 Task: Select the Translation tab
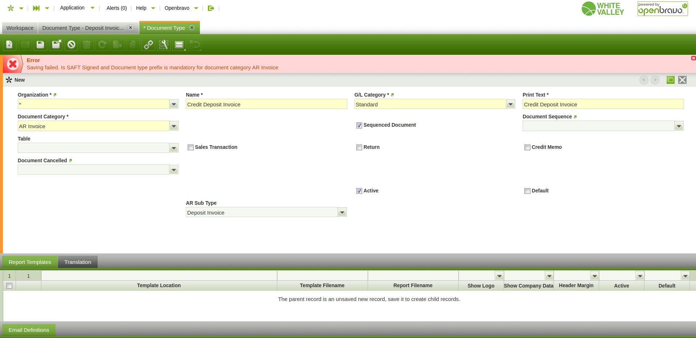coord(78,262)
